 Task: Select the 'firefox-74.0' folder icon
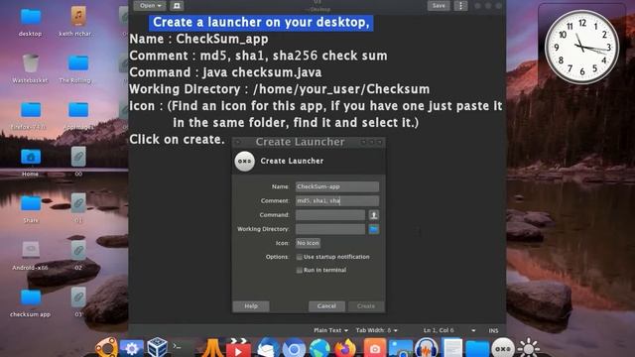pos(31,110)
